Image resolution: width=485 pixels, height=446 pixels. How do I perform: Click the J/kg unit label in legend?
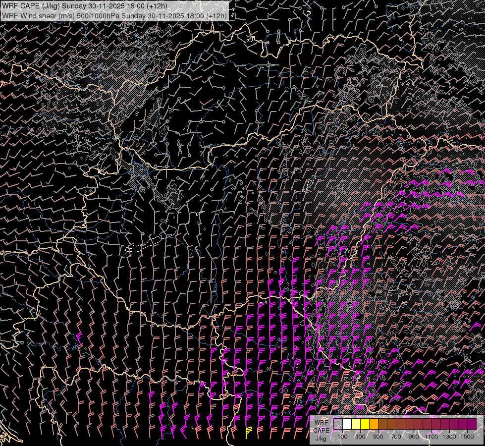(x=321, y=439)
